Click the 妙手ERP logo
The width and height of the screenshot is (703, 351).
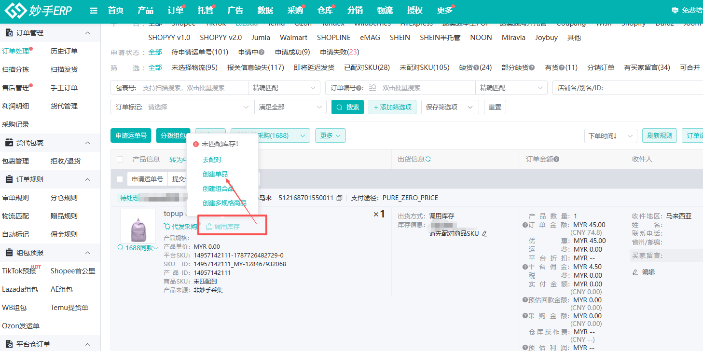tap(38, 10)
